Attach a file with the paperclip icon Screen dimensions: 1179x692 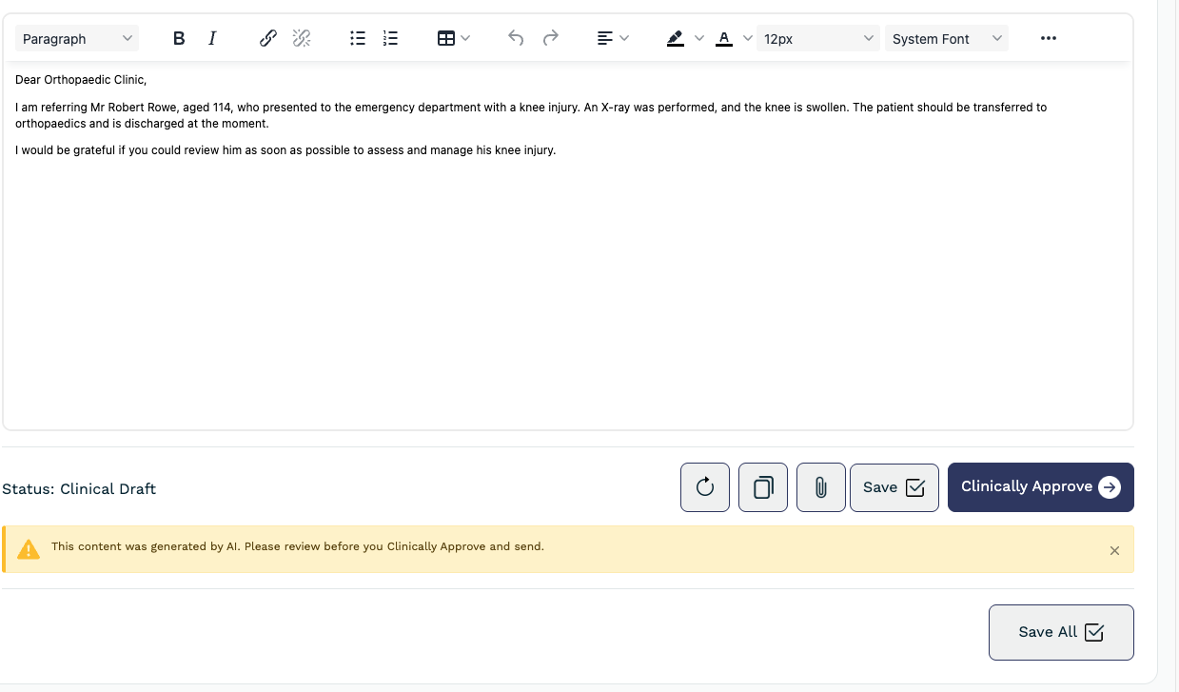(821, 487)
